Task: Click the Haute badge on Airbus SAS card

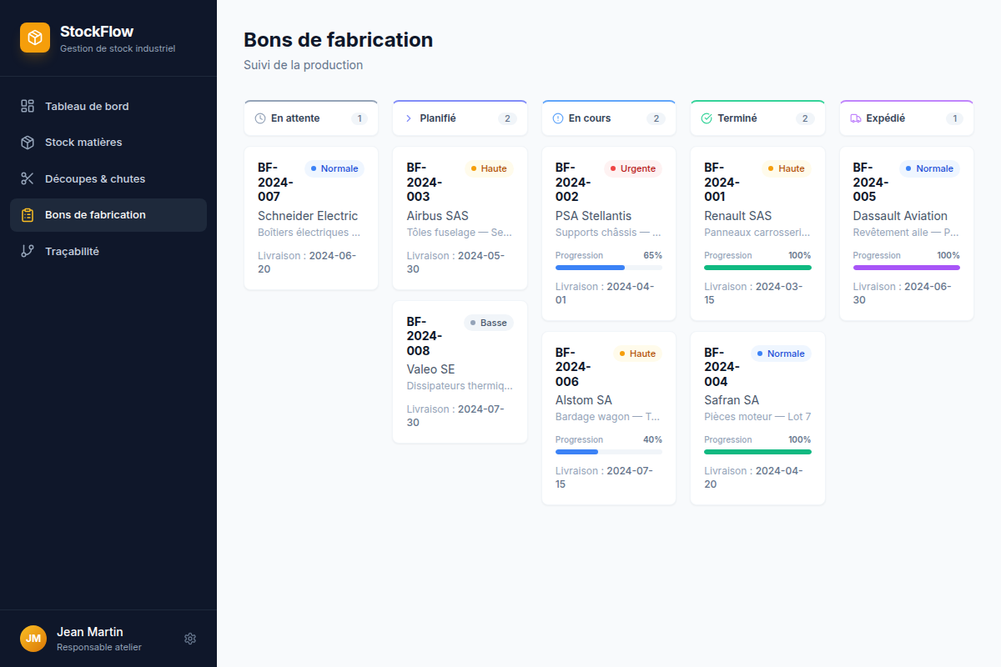Action: [x=489, y=168]
